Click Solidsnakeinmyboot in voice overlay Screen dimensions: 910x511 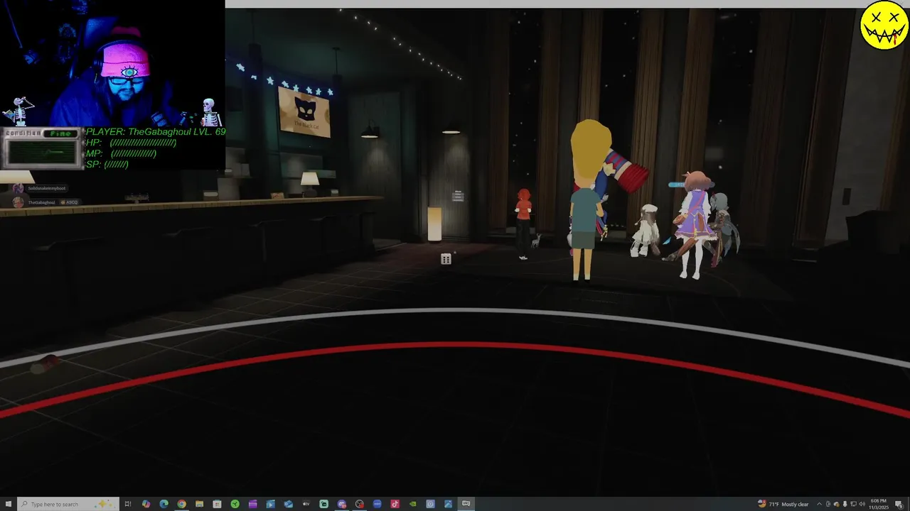(47, 188)
